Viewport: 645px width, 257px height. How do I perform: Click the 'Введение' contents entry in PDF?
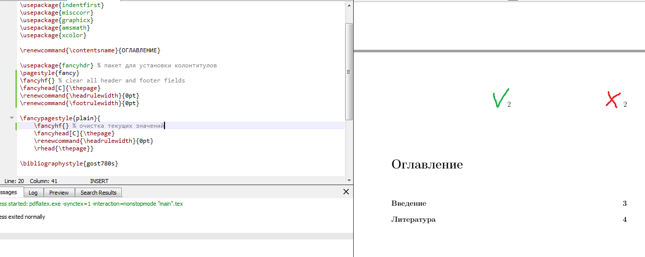point(409,204)
